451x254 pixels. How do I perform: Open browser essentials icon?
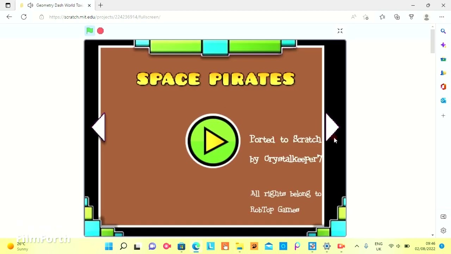tap(411, 17)
